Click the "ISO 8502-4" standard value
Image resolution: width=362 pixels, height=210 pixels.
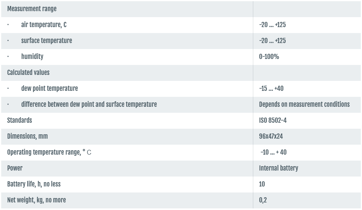coord(273,120)
